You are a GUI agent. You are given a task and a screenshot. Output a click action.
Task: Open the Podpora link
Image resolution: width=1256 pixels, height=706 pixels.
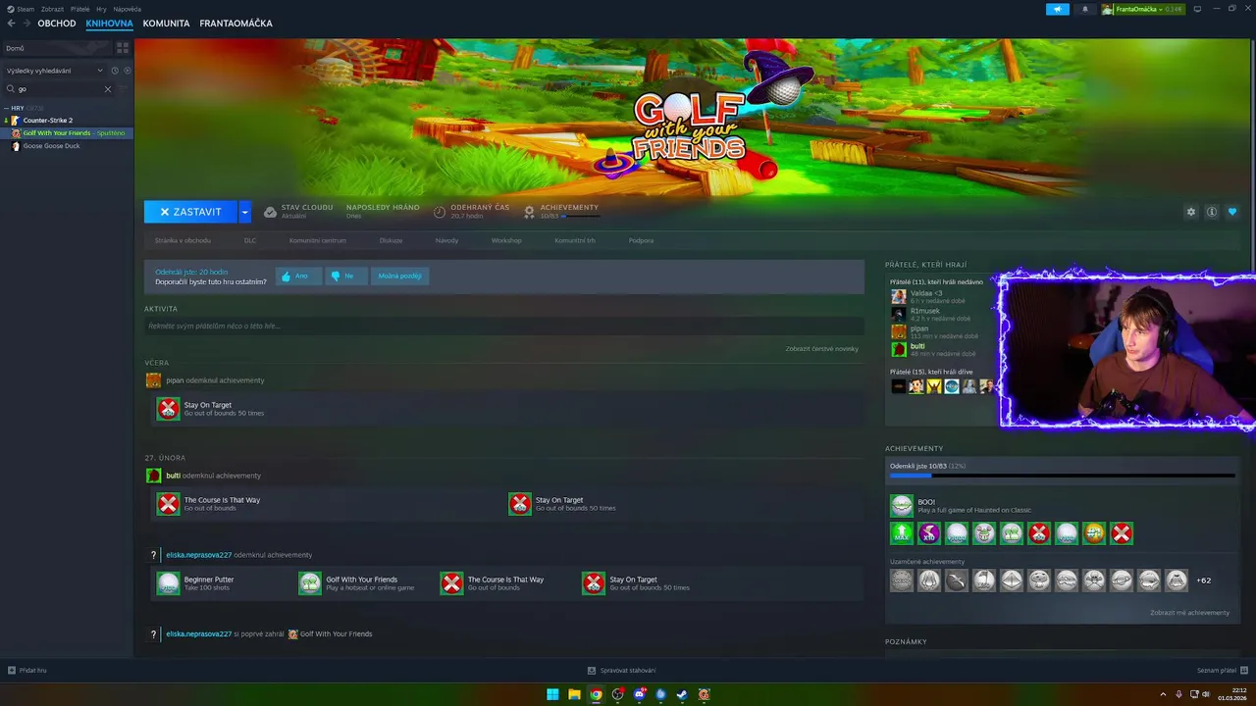[x=641, y=240]
